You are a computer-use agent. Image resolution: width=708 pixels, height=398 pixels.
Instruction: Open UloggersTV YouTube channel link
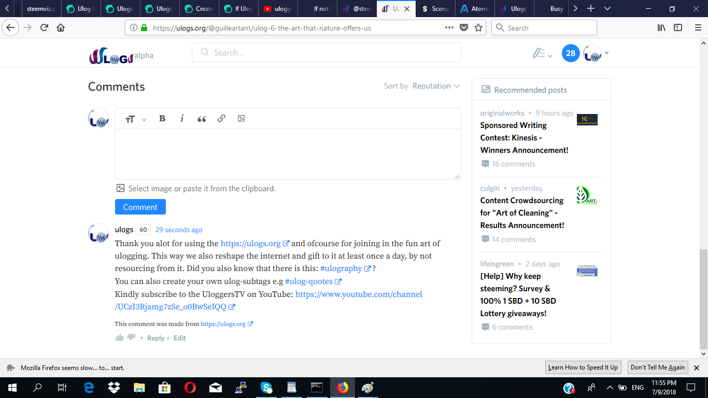268,301
